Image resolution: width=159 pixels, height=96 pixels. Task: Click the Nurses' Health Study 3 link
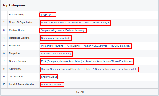pos(97,23)
